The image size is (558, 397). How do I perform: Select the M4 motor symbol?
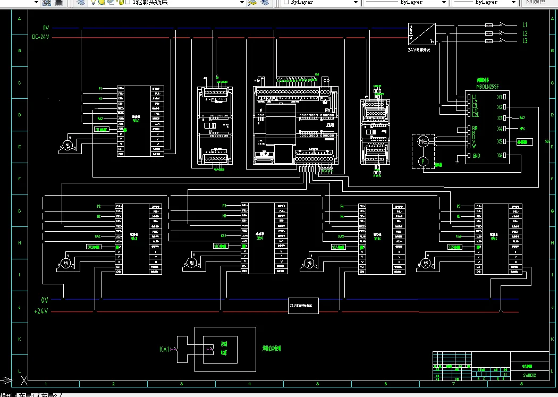click(x=309, y=264)
